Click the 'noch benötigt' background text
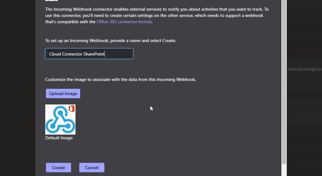322x176 pixels. click(x=304, y=69)
